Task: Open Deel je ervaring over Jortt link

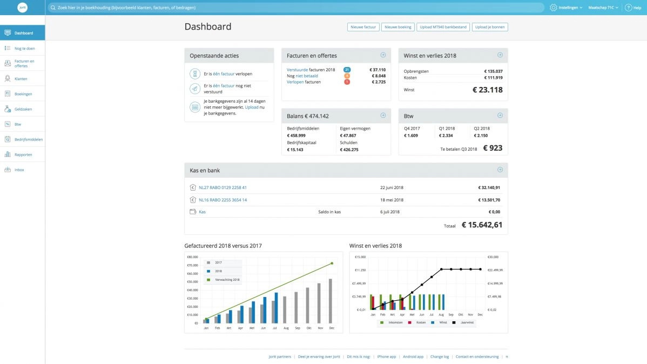Action: (319, 356)
